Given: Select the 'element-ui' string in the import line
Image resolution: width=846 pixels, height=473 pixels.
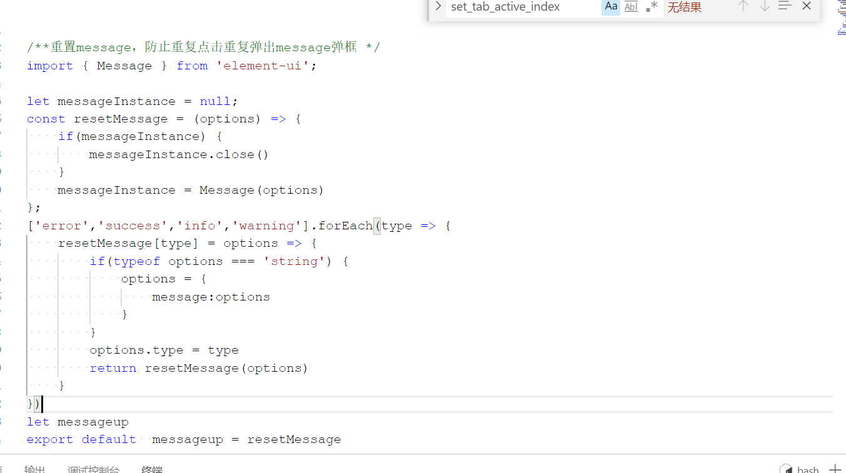Looking at the screenshot, I should (x=263, y=65).
